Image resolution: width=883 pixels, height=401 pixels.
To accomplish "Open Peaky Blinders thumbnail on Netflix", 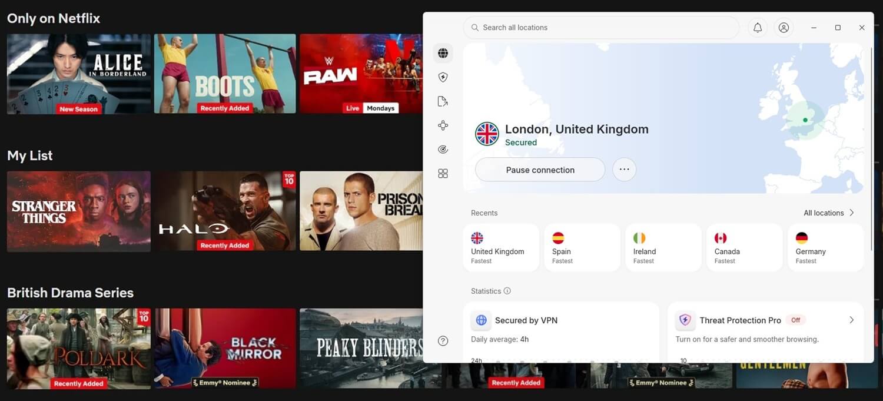I will pyautogui.click(x=361, y=349).
